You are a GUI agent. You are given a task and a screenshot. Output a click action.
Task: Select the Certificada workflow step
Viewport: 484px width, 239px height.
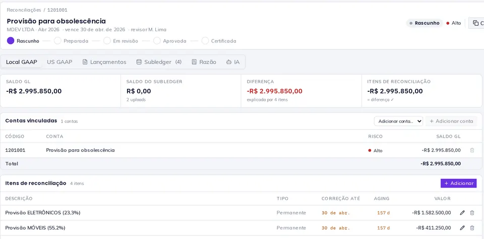coord(219,41)
